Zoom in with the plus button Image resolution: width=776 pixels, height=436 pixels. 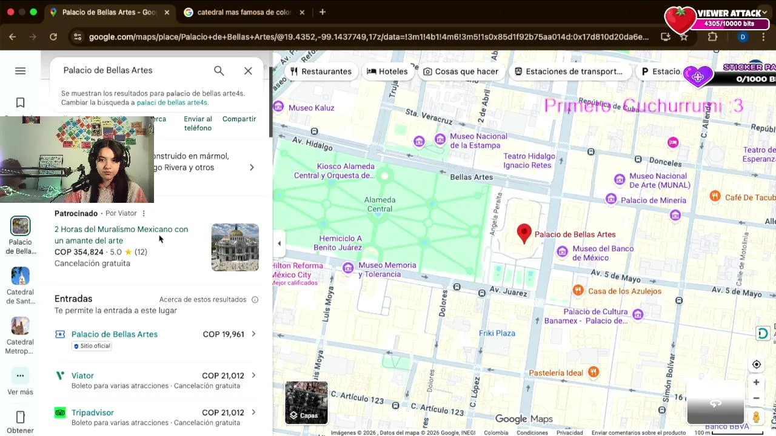pos(756,382)
